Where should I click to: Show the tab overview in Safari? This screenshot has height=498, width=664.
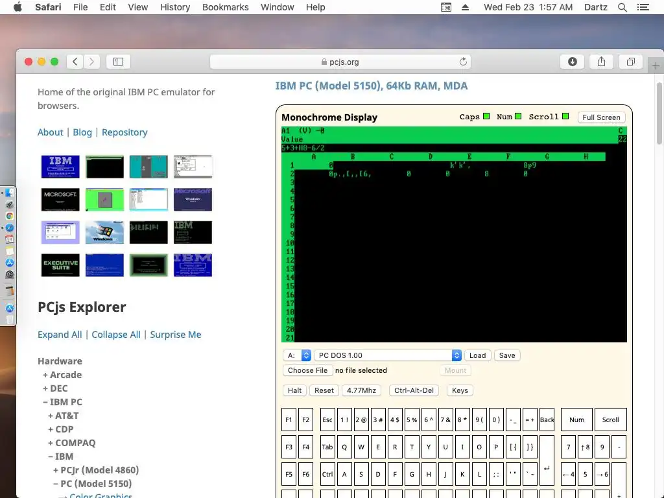(x=630, y=62)
